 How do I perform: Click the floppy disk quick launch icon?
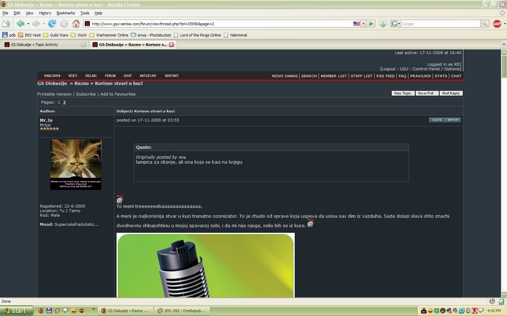(49, 311)
